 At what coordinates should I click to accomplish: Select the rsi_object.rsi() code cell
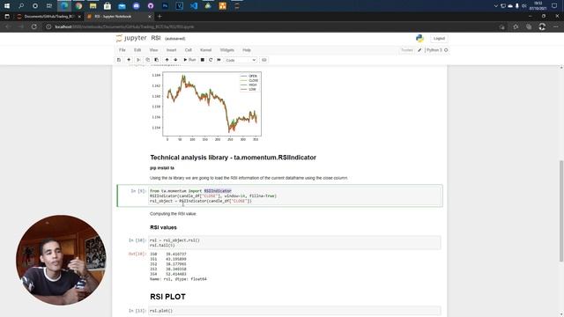[294, 243]
